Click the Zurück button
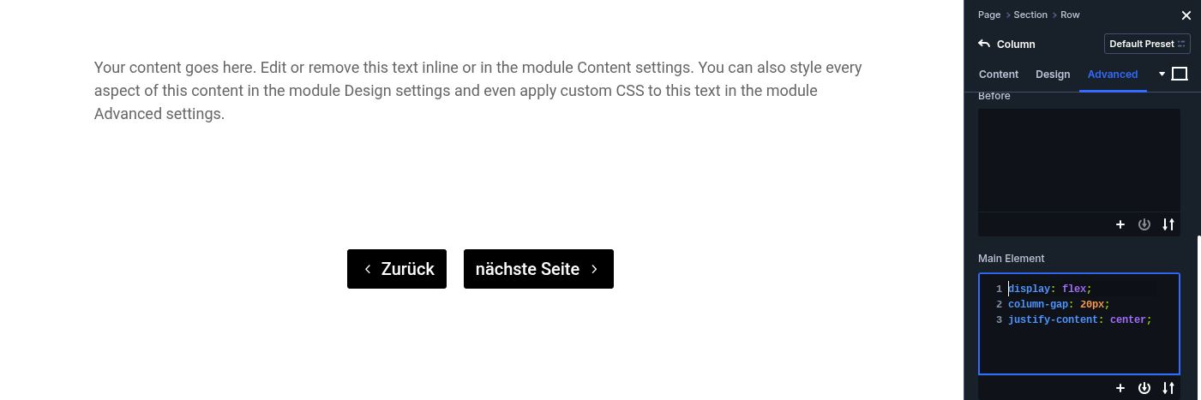Viewport: 1201px width, 400px height. [397, 269]
